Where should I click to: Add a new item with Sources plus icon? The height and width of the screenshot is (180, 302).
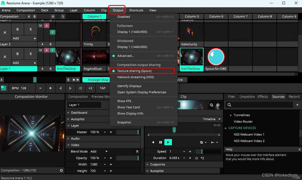tap(297, 105)
